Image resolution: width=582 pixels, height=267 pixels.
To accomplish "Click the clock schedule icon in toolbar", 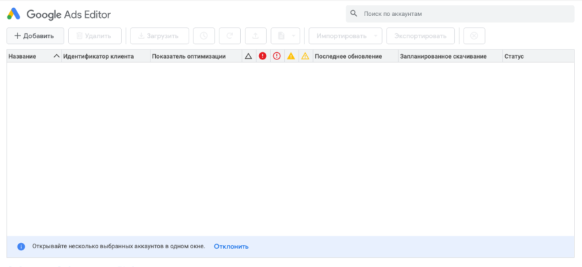I will 204,36.
